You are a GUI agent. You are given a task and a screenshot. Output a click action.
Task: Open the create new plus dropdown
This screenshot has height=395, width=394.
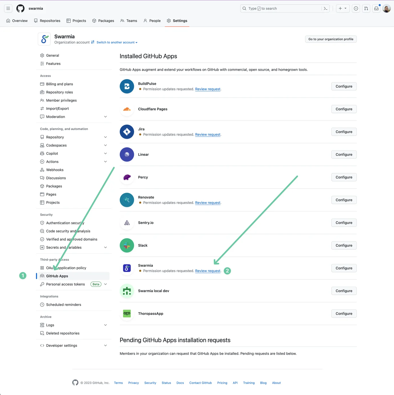pyautogui.click(x=342, y=9)
